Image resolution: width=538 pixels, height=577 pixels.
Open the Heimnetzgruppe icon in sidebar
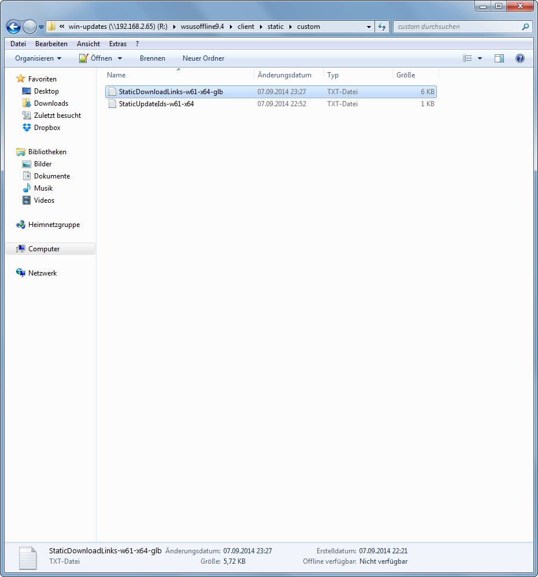(x=21, y=225)
